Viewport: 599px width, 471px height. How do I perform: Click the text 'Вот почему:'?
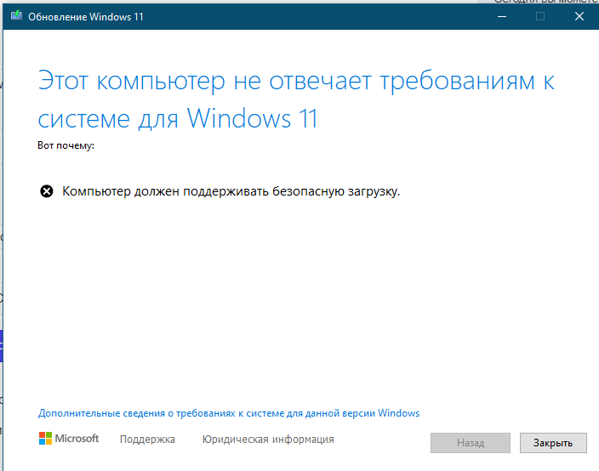coord(66,145)
